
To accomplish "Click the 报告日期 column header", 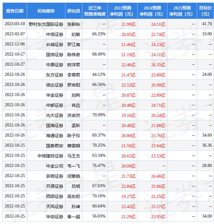I will click(x=15, y=11).
